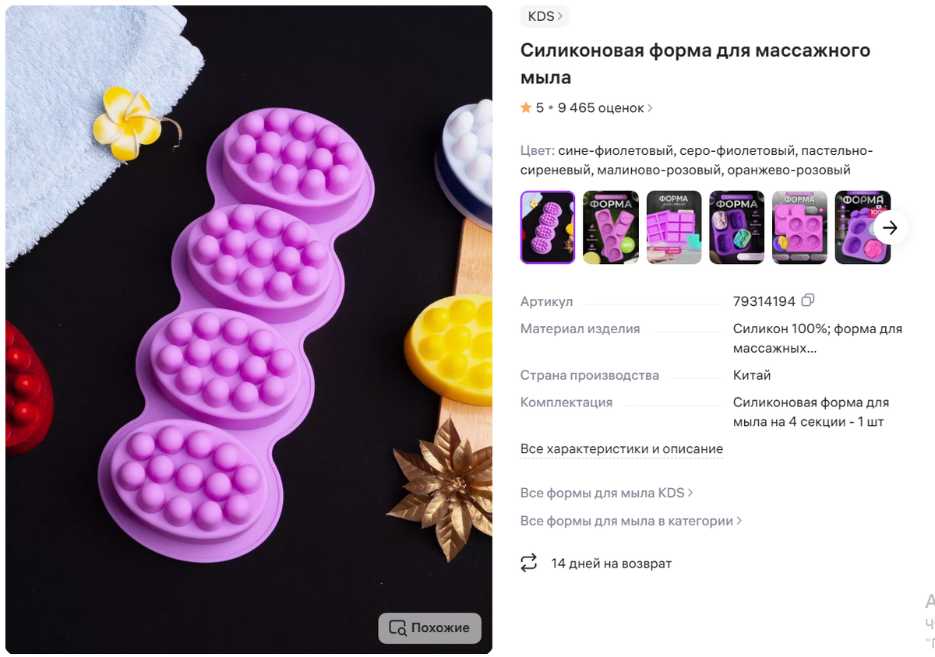Image resolution: width=935 pixels, height=657 pixels.
Task: Select the first purple soap mold thumbnail
Action: [548, 227]
